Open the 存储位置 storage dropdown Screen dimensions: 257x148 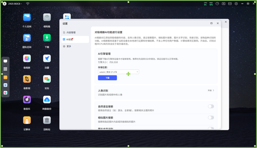coord(118,72)
